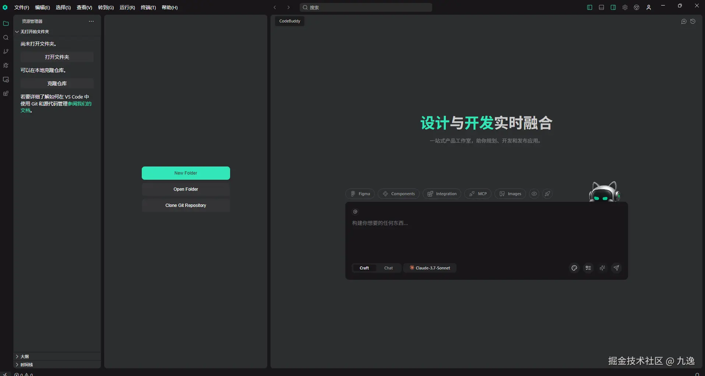Click the Integration chip
This screenshot has height=376, width=705.
(442, 194)
